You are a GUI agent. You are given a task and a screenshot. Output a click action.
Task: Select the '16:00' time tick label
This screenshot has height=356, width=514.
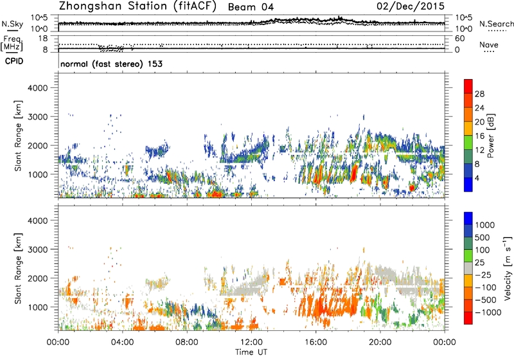tap(315, 343)
